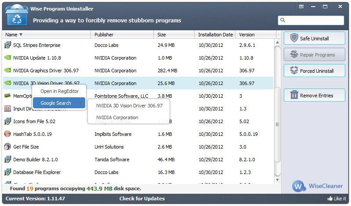This screenshot has width=351, height=206.
Task: Click the Wise Program Uninstaller recycle logo
Action: tap(17, 15)
